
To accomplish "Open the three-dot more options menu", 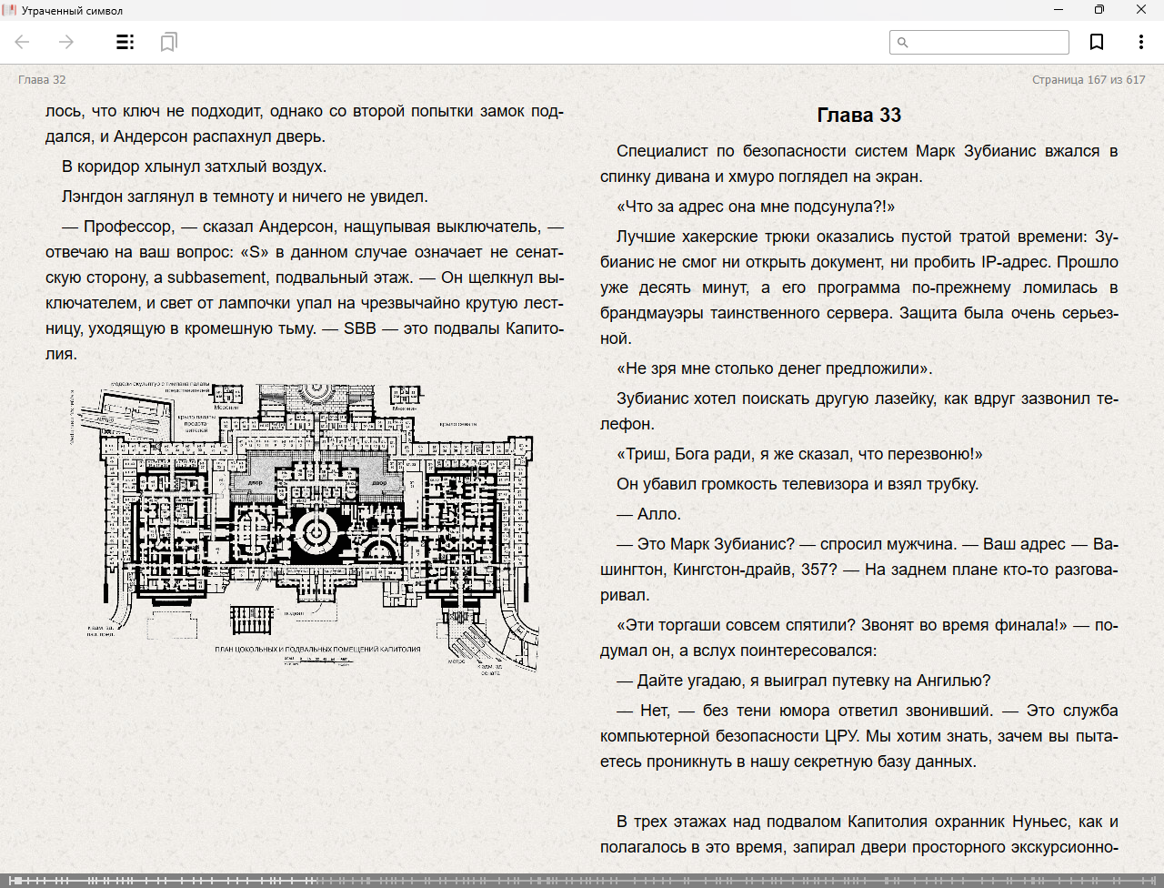I will tap(1140, 42).
